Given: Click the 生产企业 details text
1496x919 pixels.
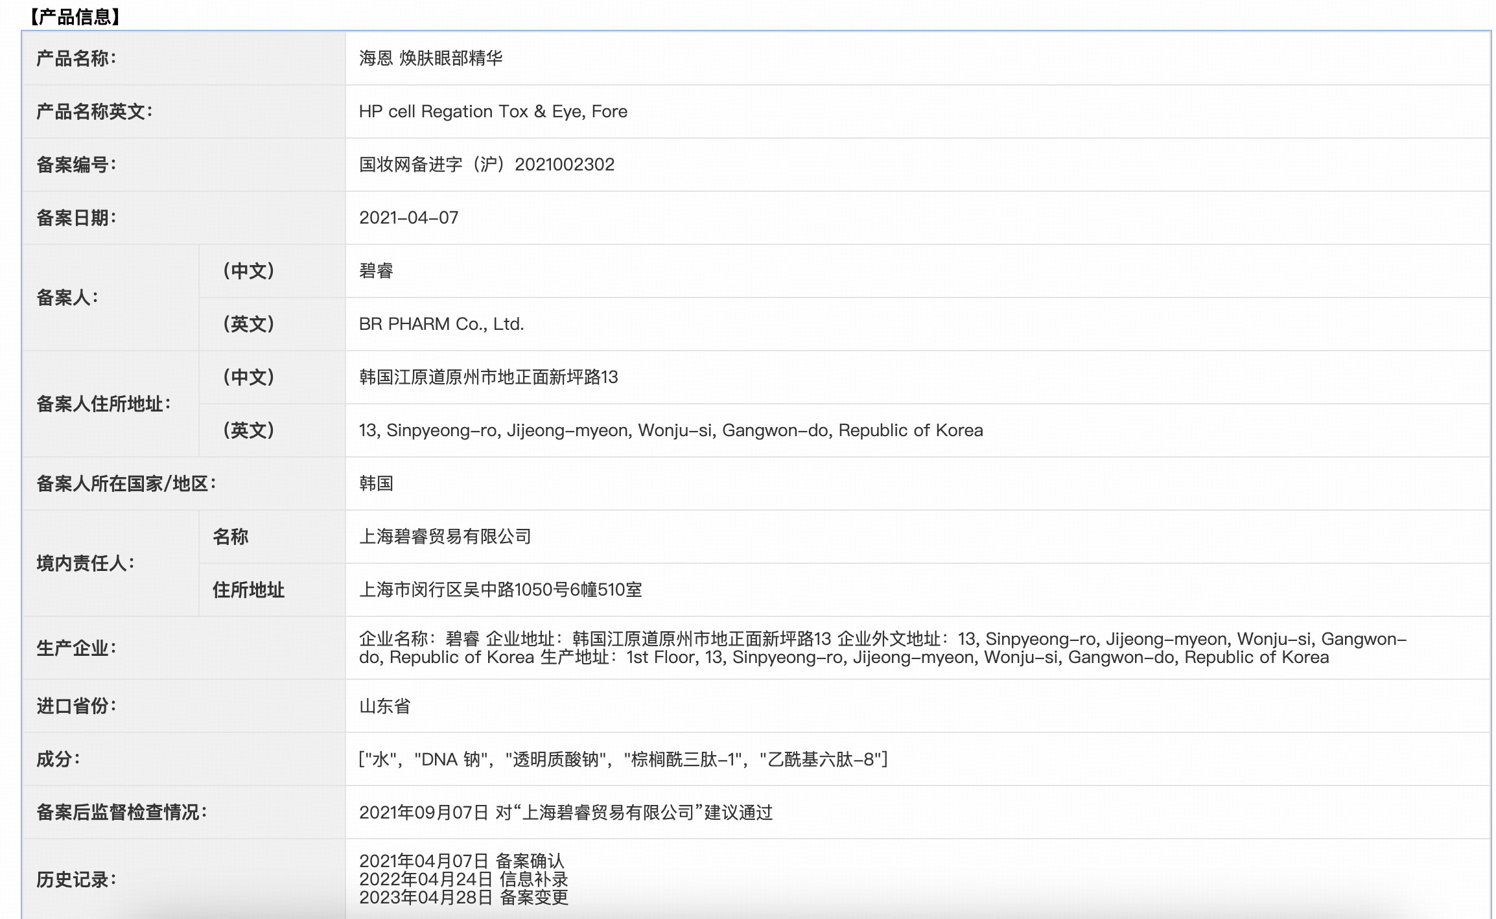Looking at the screenshot, I should (882, 648).
